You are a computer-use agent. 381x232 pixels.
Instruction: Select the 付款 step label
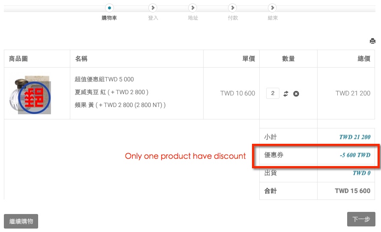point(233,18)
